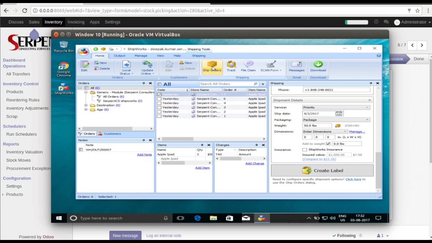Toggle the Add to weight checkbox
The width and height of the screenshot is (432, 243).
tap(328, 144)
